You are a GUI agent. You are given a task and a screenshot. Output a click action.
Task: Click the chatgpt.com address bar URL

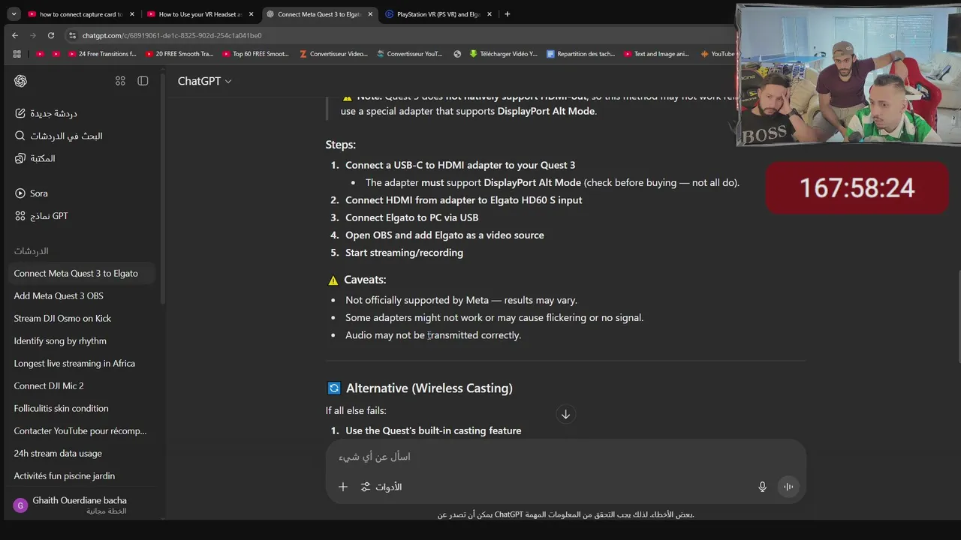point(172,35)
